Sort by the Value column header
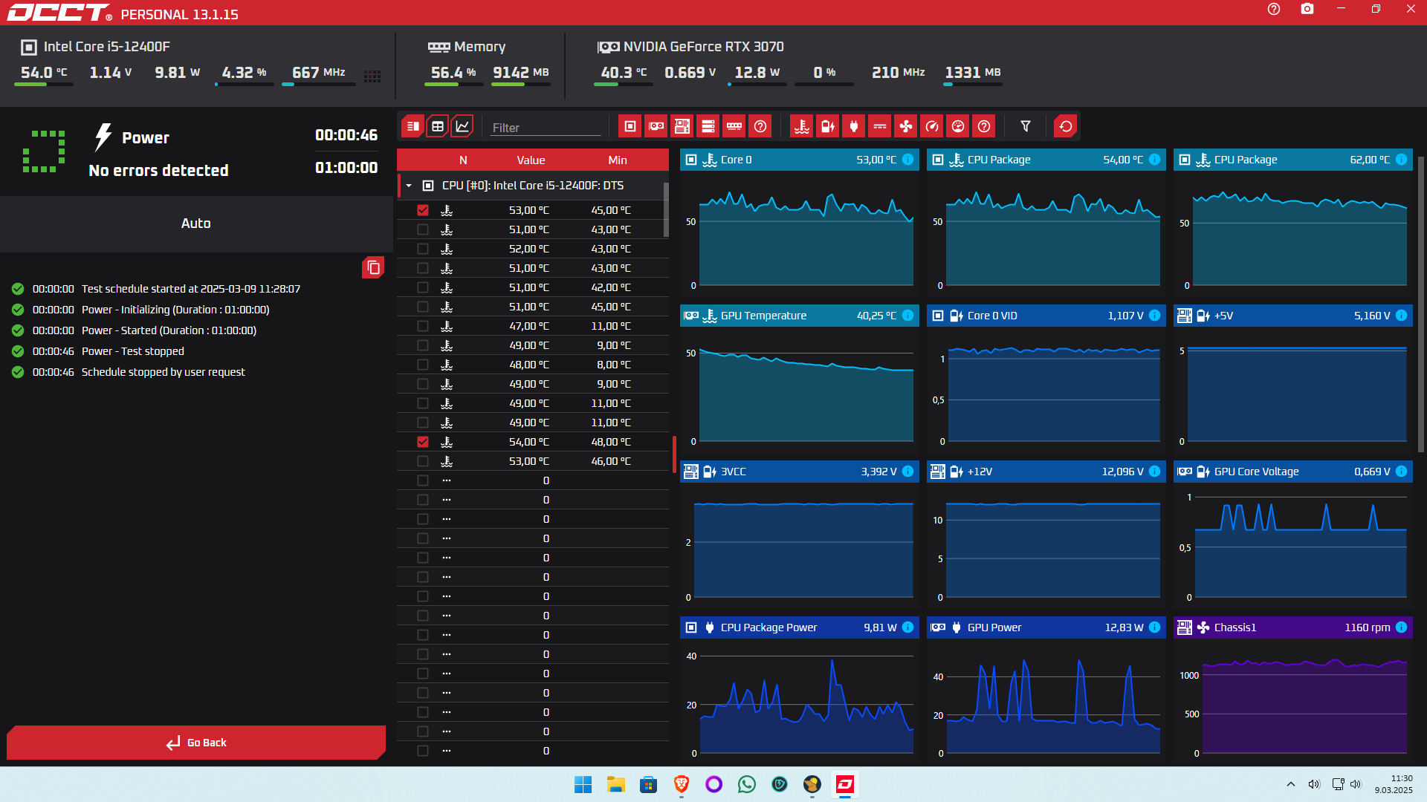Image resolution: width=1427 pixels, height=802 pixels. coord(531,160)
